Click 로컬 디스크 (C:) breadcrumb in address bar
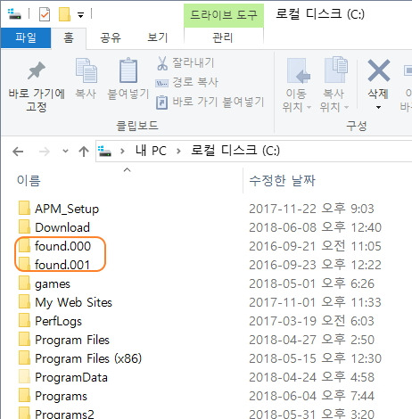Image resolution: width=412 pixels, height=419 pixels. pyautogui.click(x=235, y=151)
